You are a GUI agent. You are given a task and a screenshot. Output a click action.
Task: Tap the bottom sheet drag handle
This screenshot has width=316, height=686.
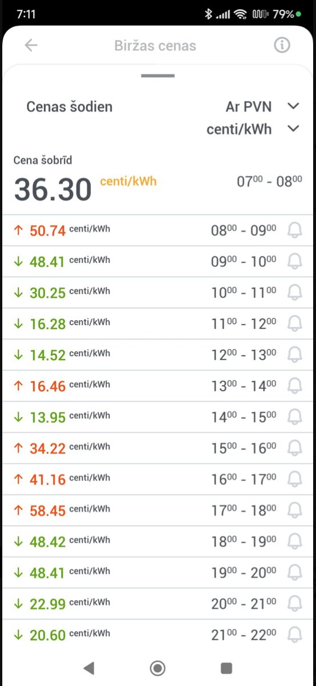click(158, 76)
